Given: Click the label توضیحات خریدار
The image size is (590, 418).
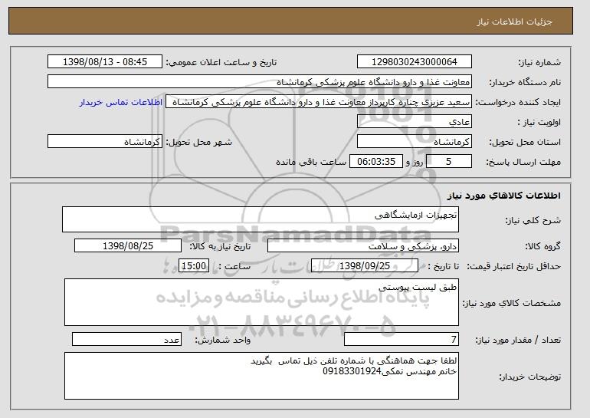Looking at the screenshot, I should click(529, 377).
